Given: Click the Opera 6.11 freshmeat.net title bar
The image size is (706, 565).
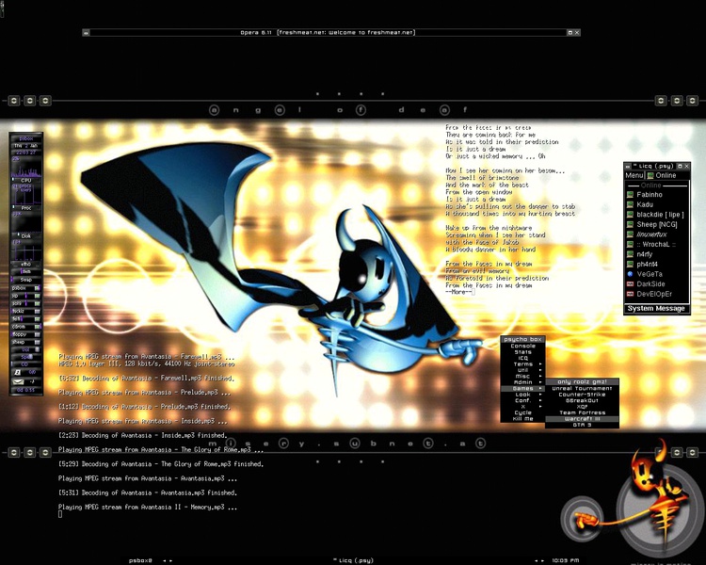Looking at the screenshot, I should [327, 32].
